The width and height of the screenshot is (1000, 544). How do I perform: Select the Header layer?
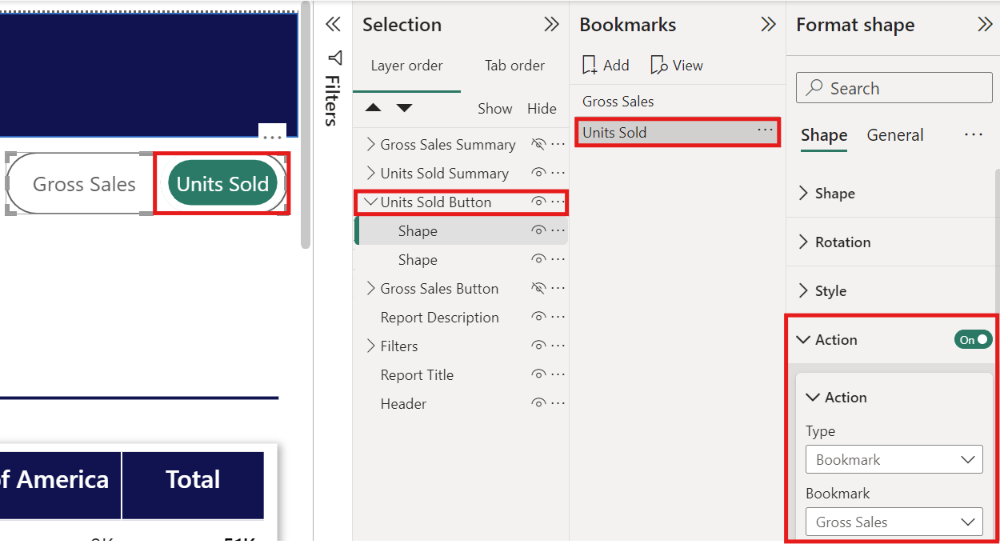[403, 404]
